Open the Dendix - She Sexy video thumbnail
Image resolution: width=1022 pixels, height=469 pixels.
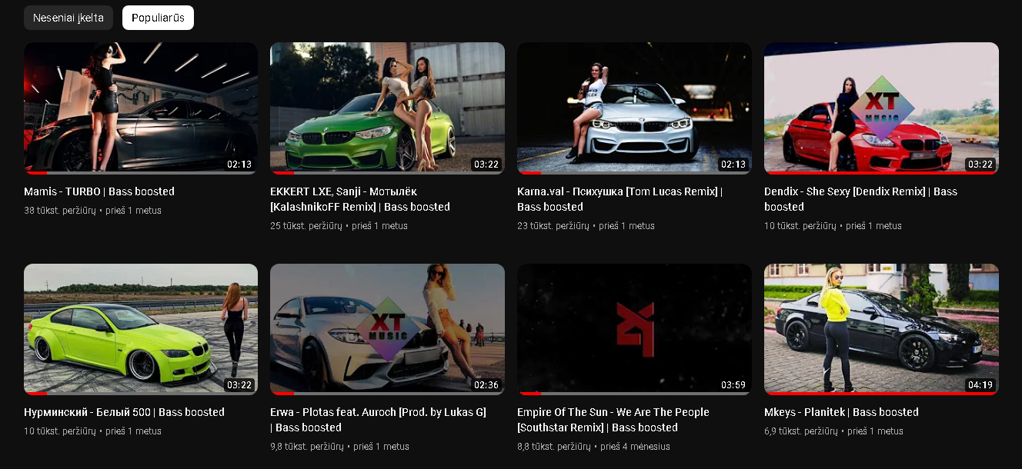(881, 108)
